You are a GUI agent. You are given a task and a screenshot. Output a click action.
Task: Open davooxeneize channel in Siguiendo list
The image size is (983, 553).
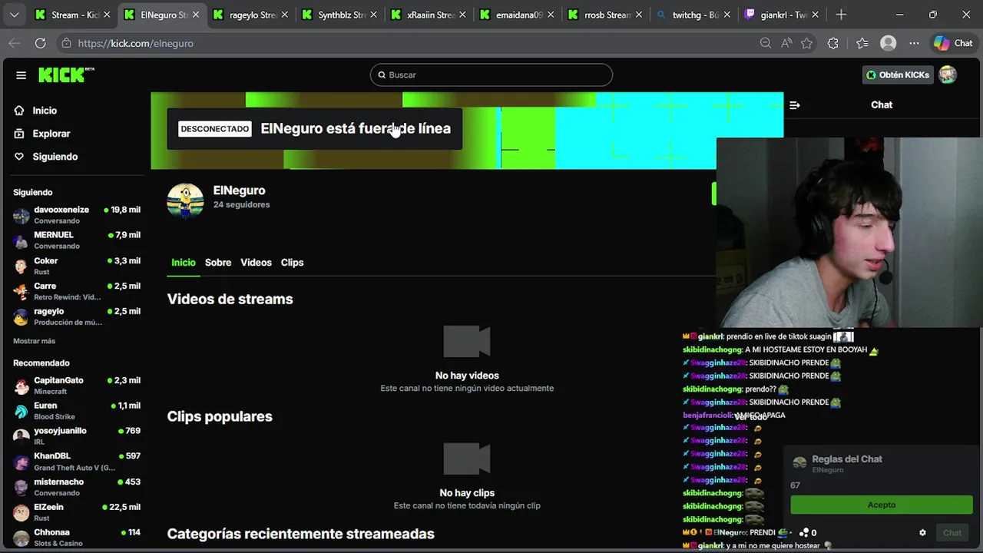coord(77,215)
